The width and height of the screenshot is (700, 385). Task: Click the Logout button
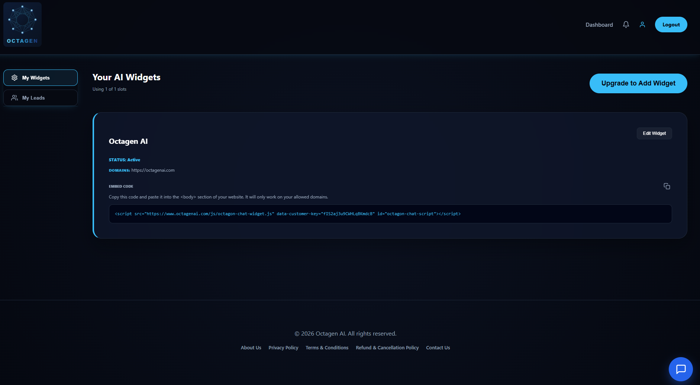[x=671, y=25]
